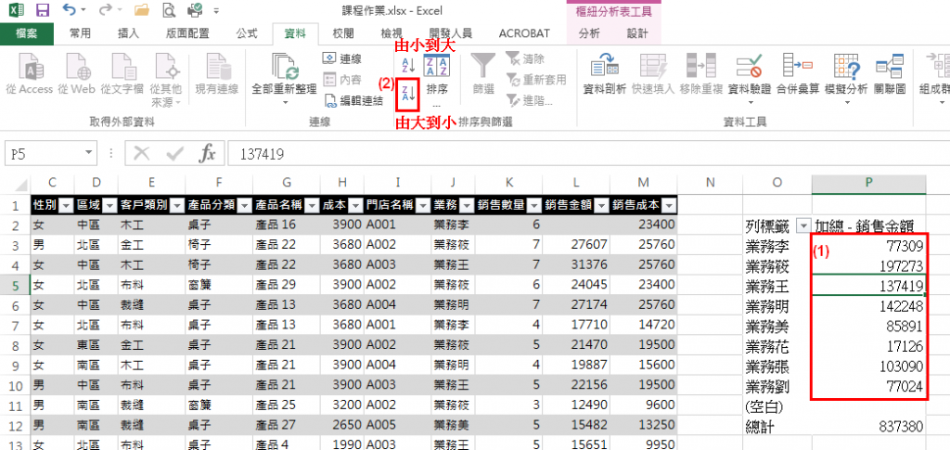This screenshot has width=950, height=450.
Task: Expand the quick access toolbar customize arrow
Action: point(216,11)
